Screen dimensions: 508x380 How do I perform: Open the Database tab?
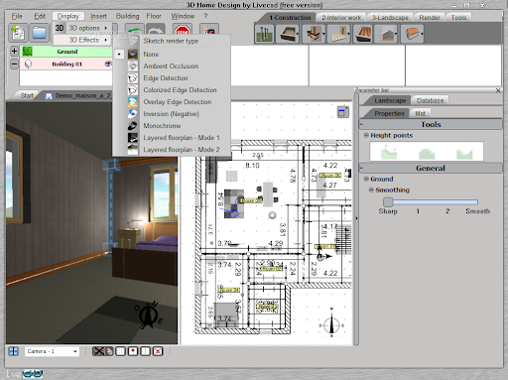point(430,100)
